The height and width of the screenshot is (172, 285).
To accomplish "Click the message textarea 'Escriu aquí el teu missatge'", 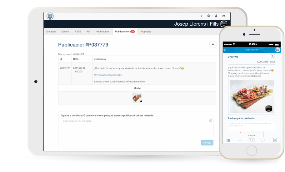I will point(137,128).
